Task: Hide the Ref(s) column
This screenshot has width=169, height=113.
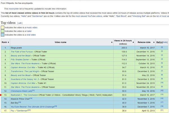Action: click(165, 42)
